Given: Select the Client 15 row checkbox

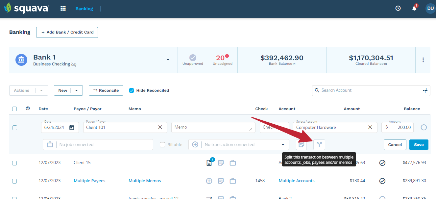Looking at the screenshot, I should click(x=14, y=163).
